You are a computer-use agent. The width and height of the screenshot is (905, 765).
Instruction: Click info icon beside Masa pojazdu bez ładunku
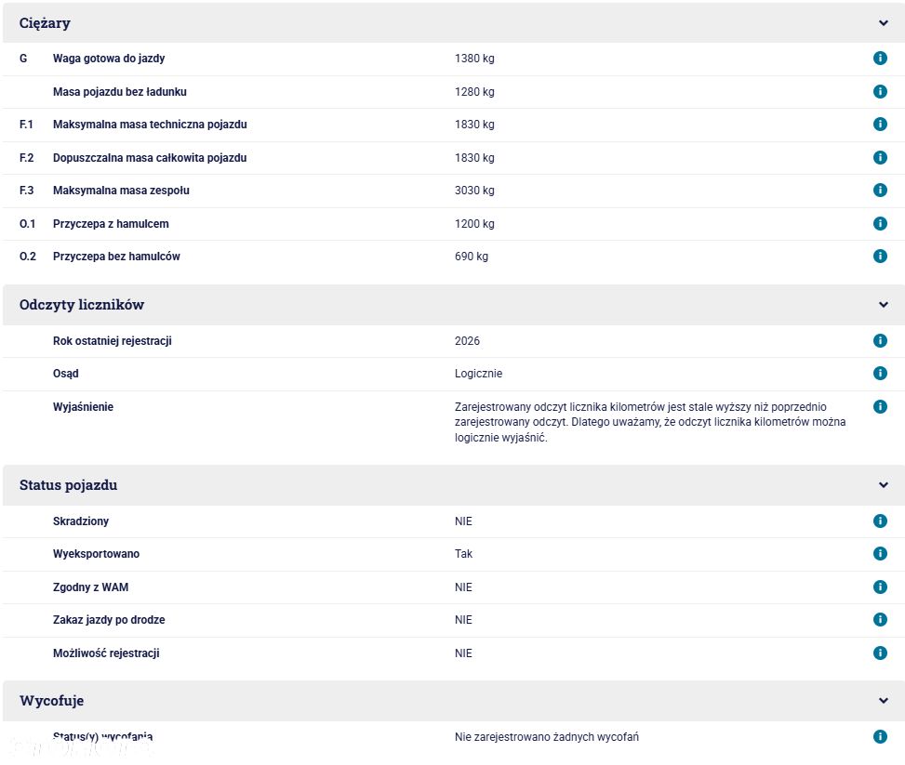880,91
